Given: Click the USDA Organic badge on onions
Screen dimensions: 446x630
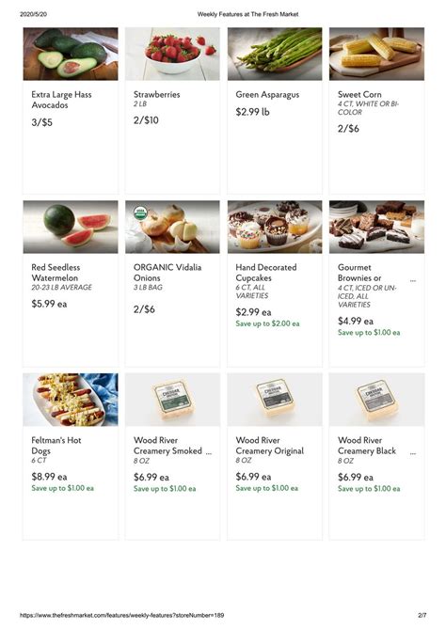Looking at the screenshot, I should point(140,213).
